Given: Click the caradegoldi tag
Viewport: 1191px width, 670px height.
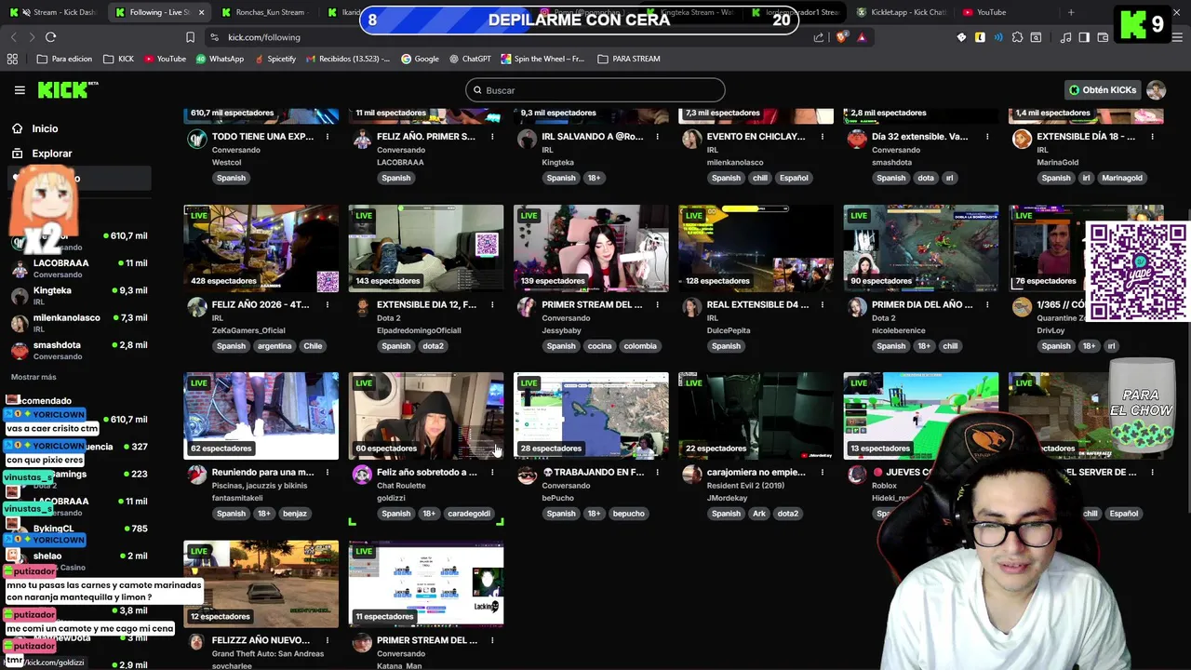Looking at the screenshot, I should pyautogui.click(x=468, y=514).
